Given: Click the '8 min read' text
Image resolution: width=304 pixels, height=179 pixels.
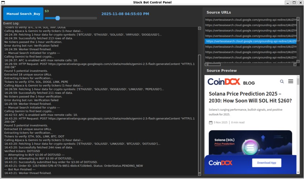Looking at the screenshot, I should pos(238,122).
